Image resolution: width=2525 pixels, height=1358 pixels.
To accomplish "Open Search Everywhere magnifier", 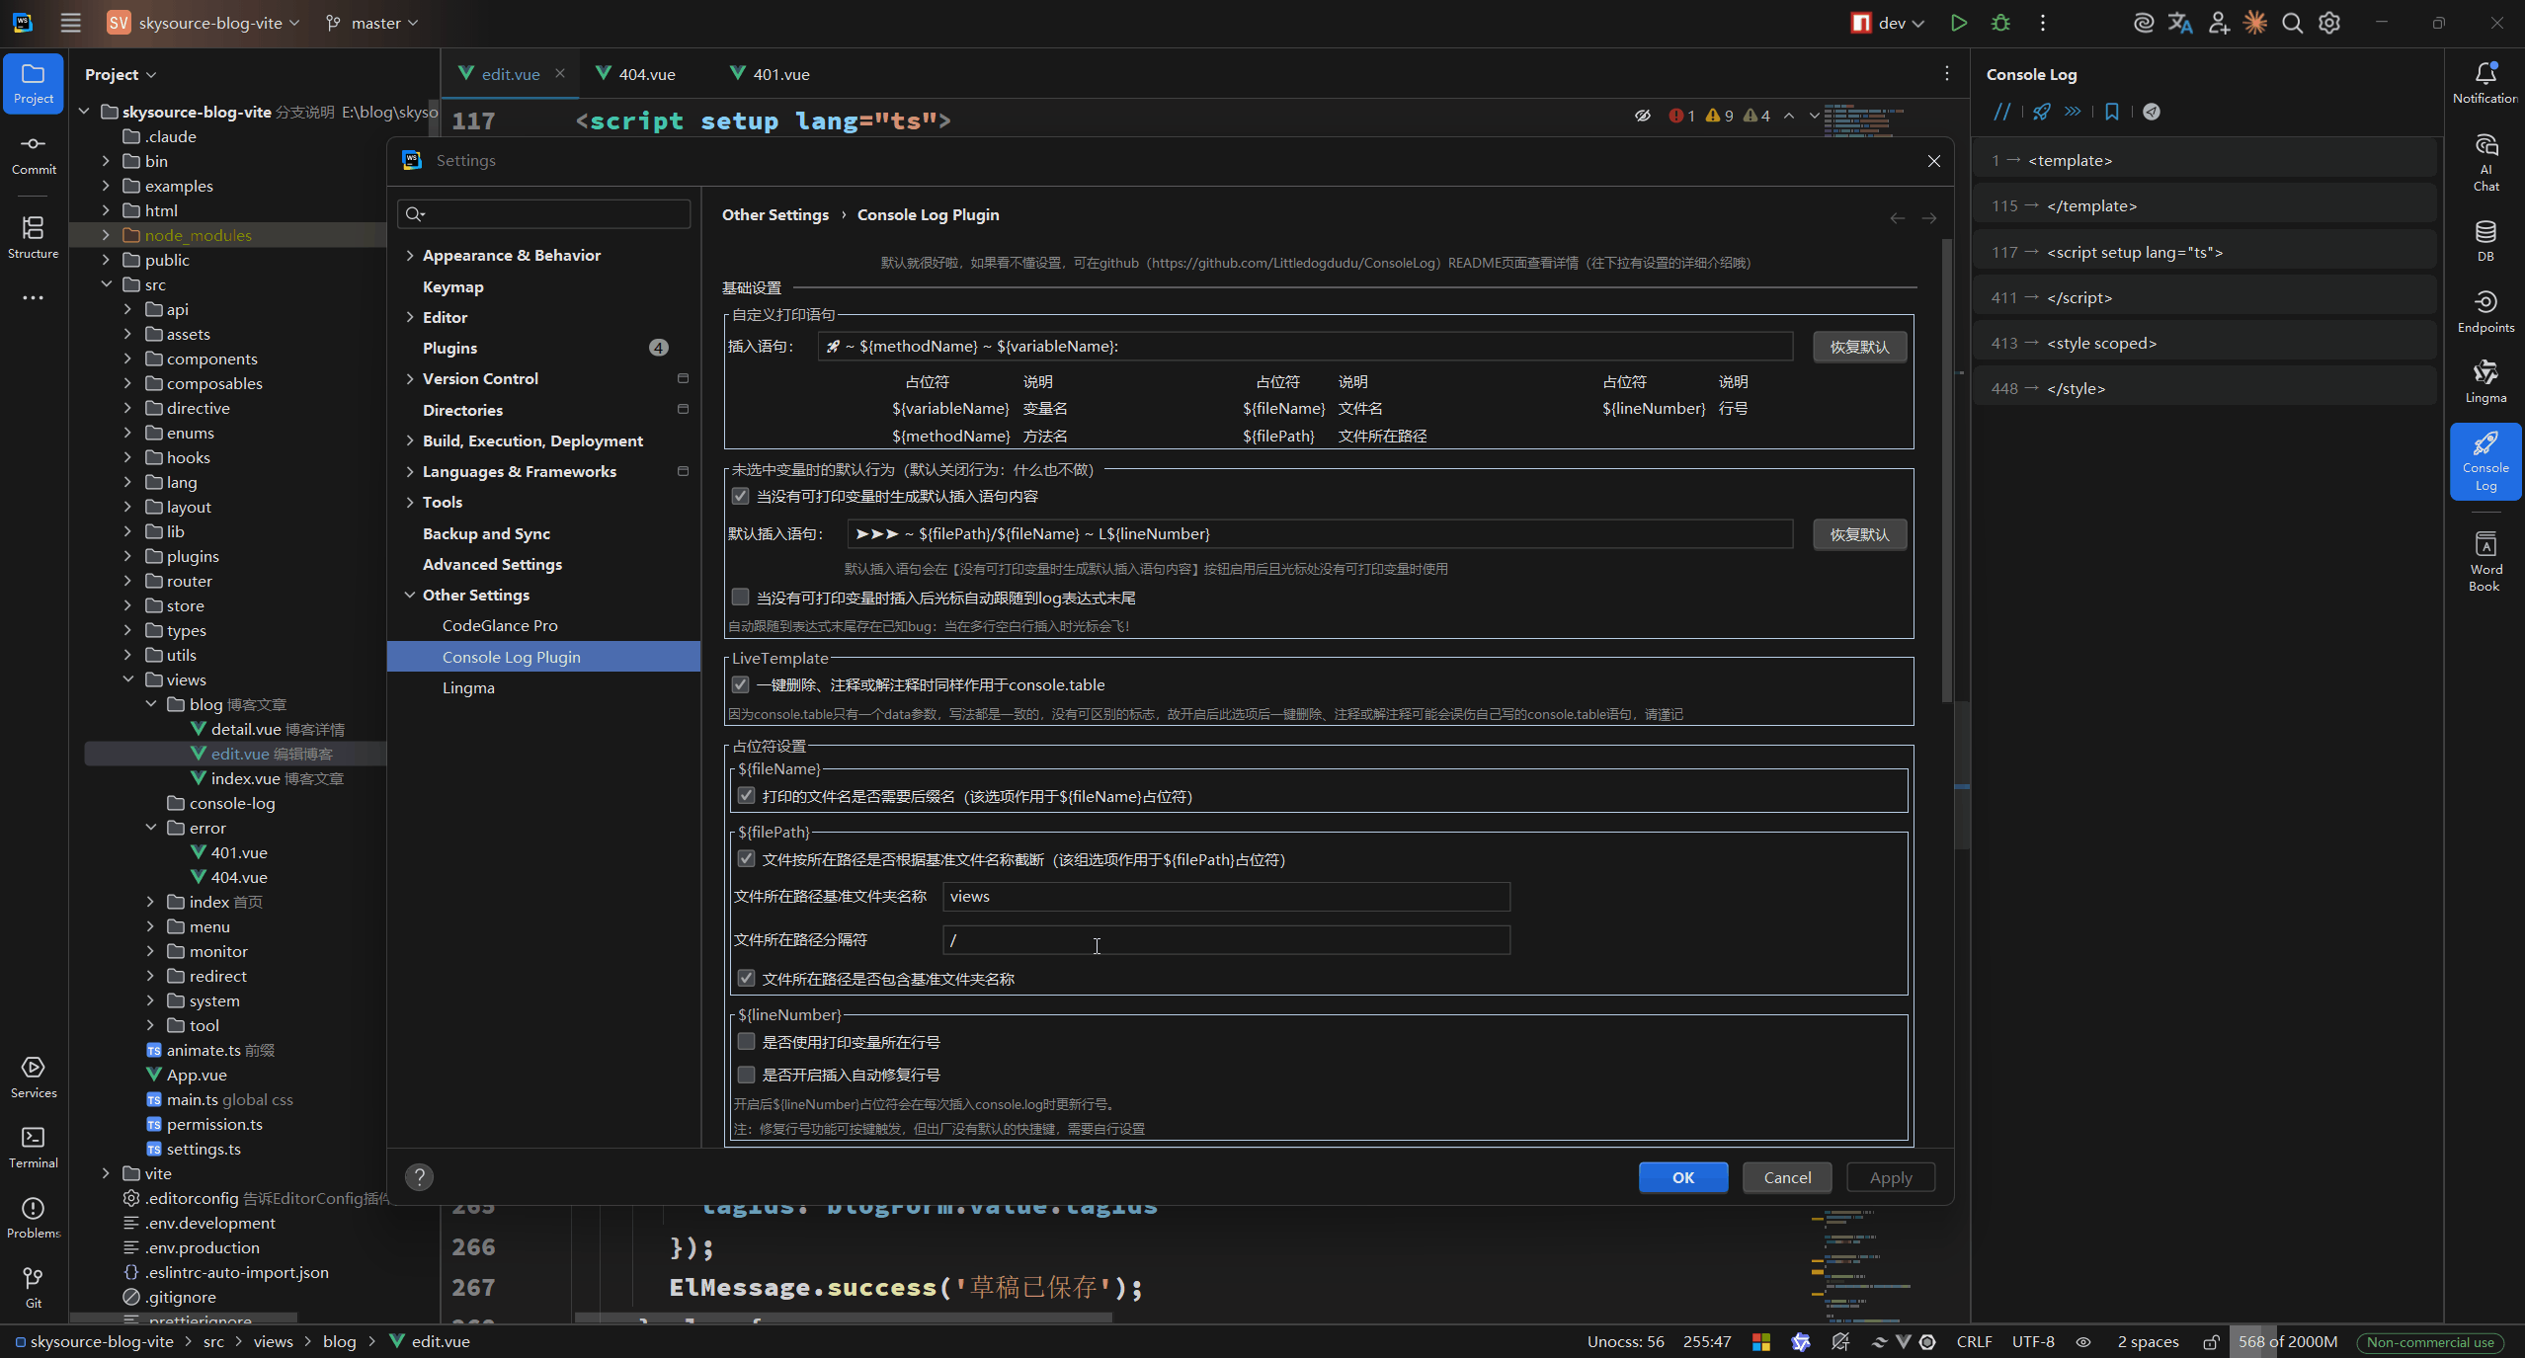I will click(2292, 23).
